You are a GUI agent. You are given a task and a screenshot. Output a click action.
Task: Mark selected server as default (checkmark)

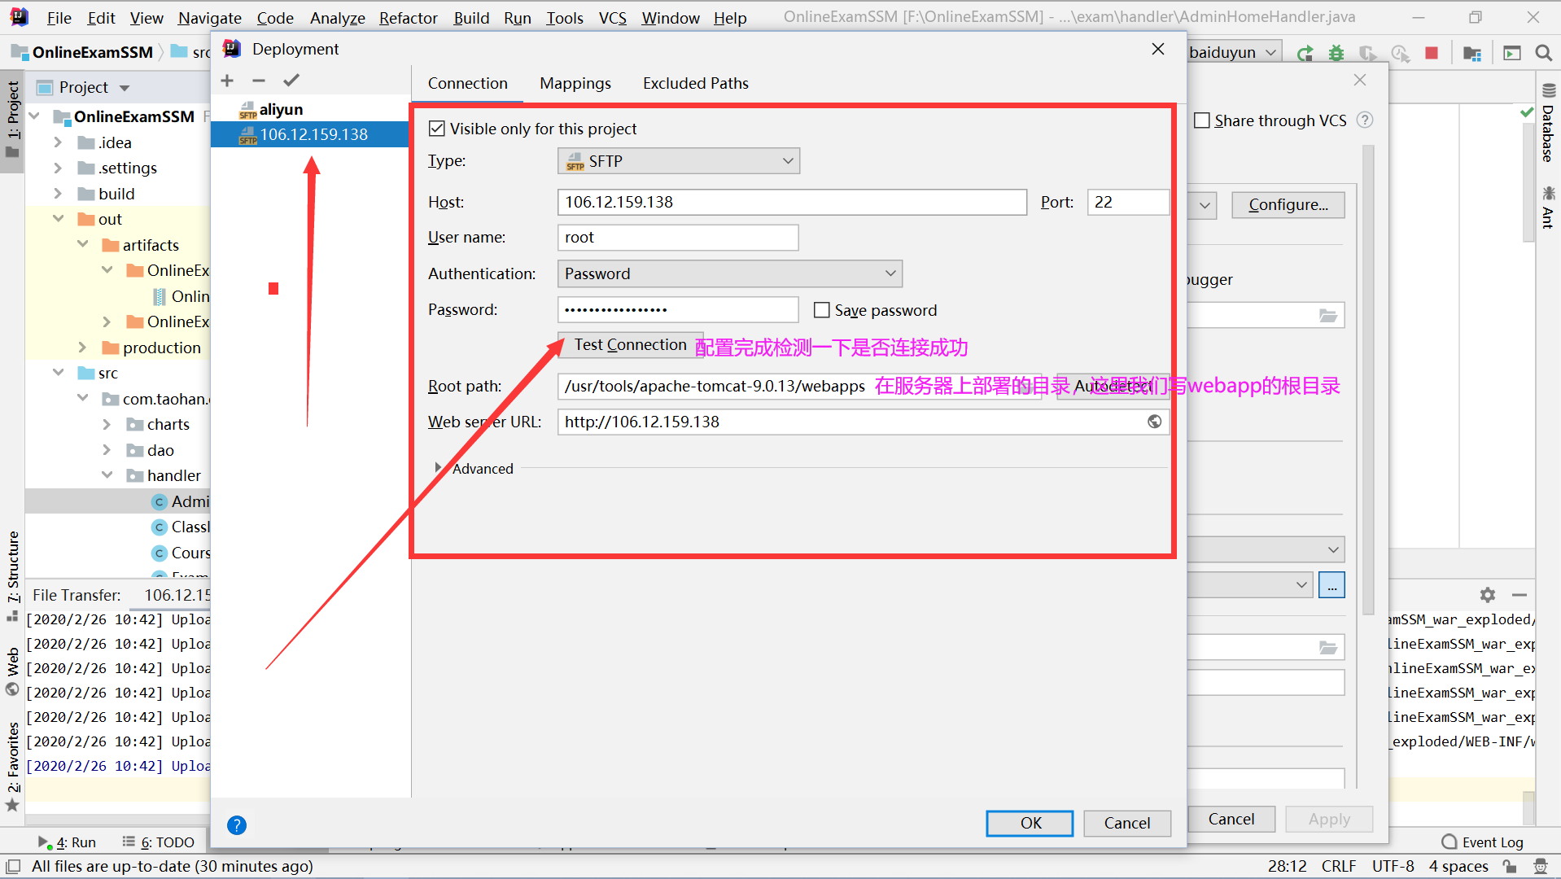click(291, 81)
